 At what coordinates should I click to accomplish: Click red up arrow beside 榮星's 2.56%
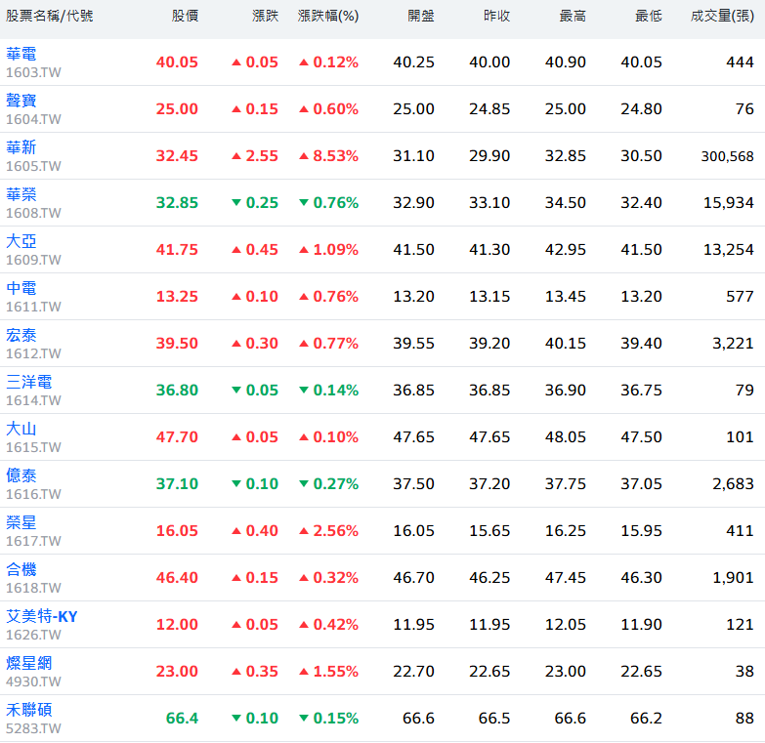[x=304, y=531]
